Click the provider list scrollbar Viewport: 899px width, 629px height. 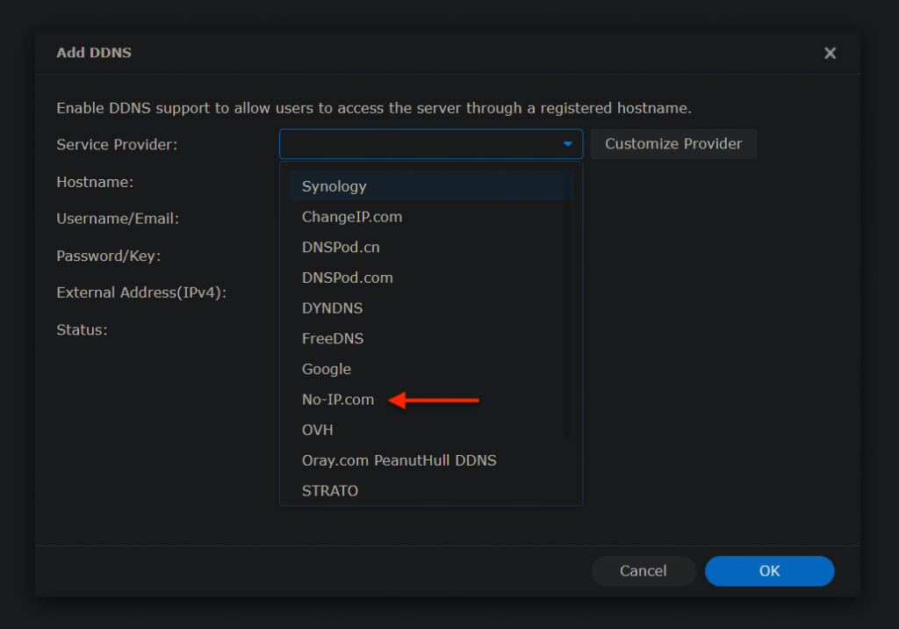tap(568, 307)
